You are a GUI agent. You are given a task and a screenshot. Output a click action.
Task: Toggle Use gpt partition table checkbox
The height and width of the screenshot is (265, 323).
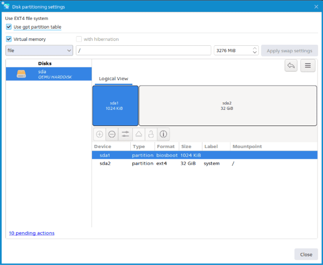tap(9, 27)
